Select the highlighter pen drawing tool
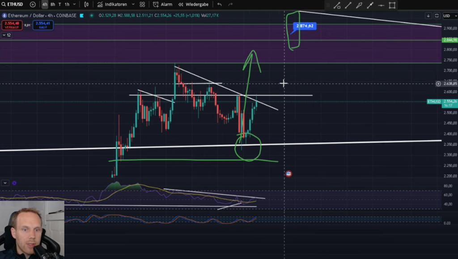This screenshot has width=458, height=259. 359,5
